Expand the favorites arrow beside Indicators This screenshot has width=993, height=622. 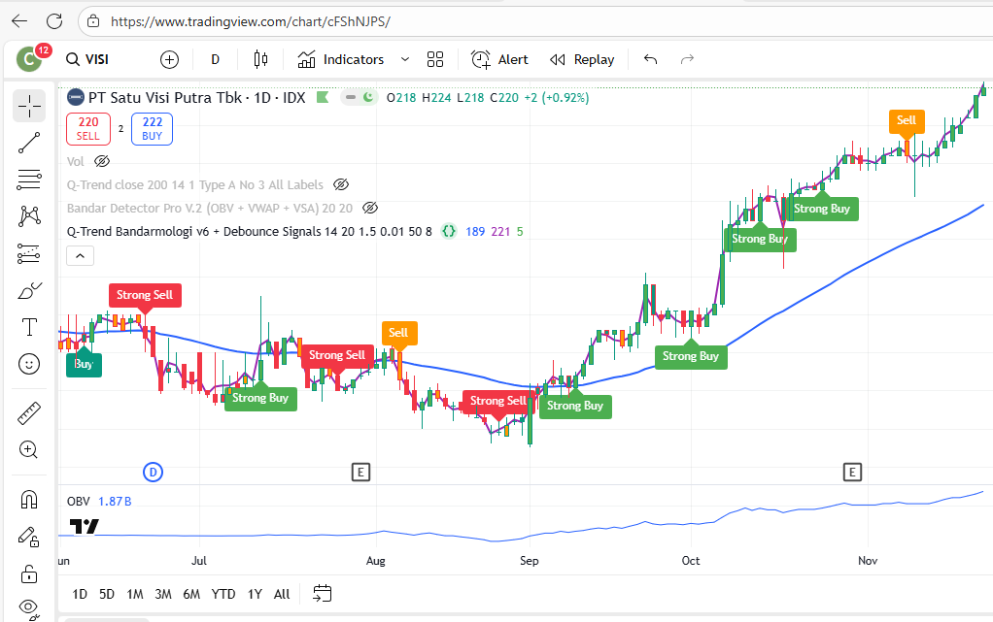(x=405, y=59)
